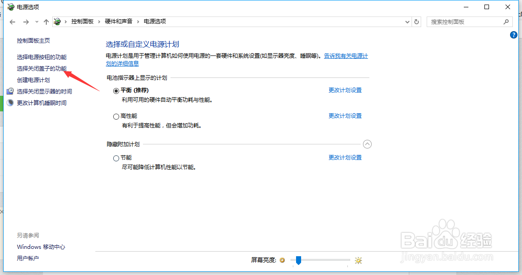Collapse the 隐藏附加计划 section
This screenshot has height=275, width=522.
[x=367, y=144]
